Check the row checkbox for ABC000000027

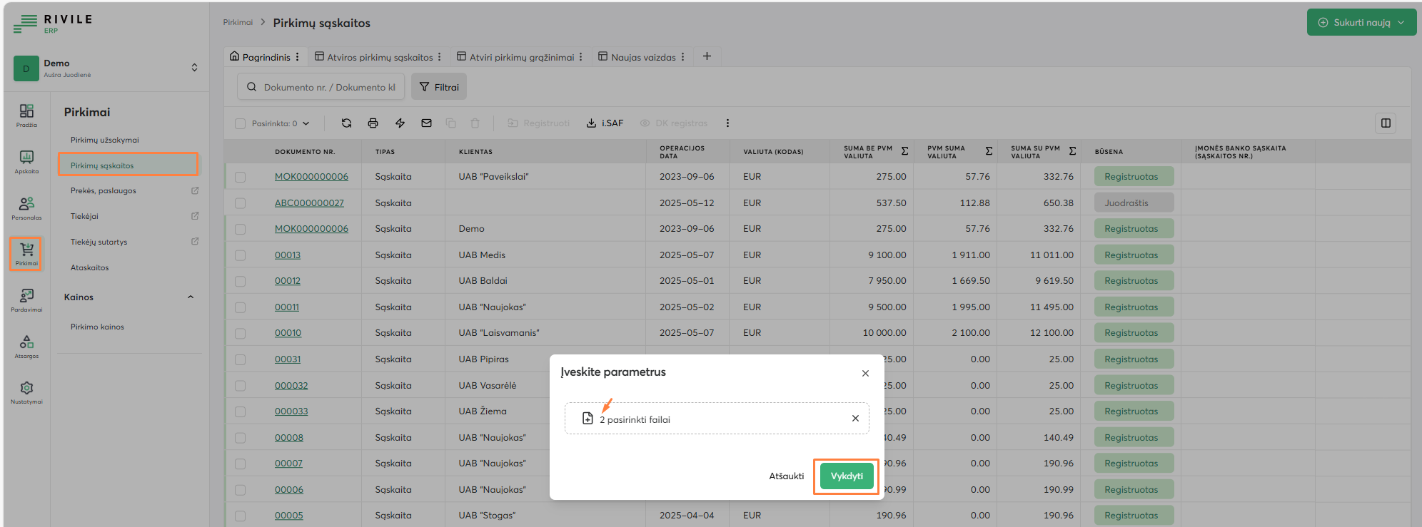[241, 203]
